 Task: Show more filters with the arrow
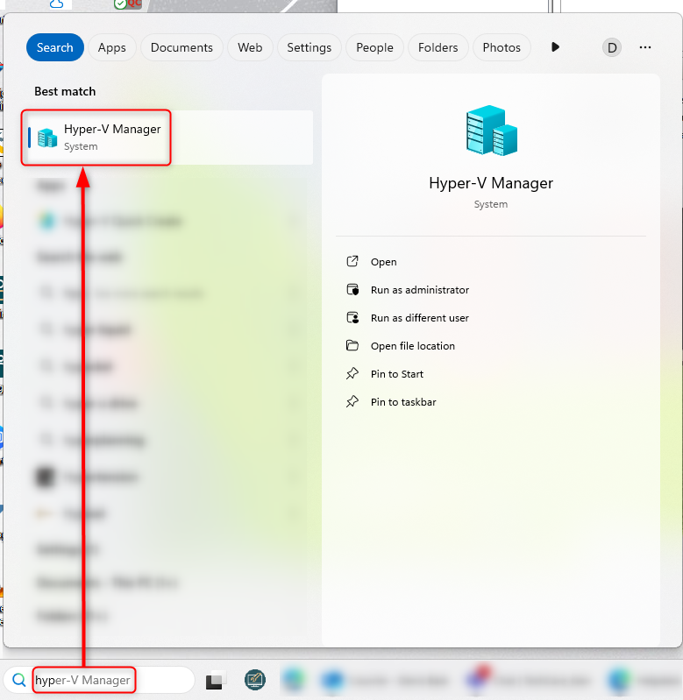tap(555, 47)
